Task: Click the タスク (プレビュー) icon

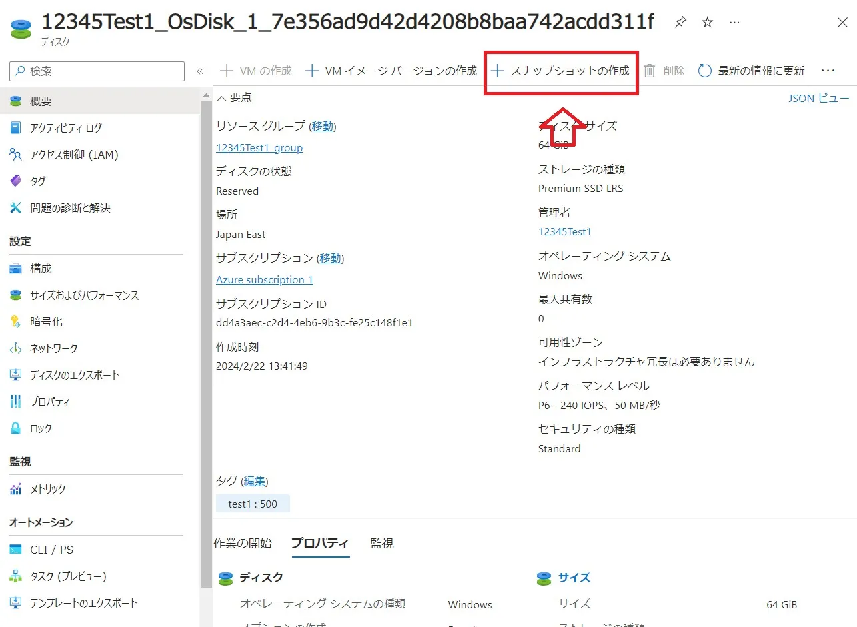Action: (16, 576)
